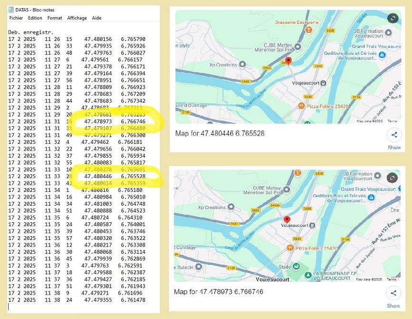This screenshot has width=412, height=319.
Task: Open the Aide menu
Action: (x=97, y=18)
